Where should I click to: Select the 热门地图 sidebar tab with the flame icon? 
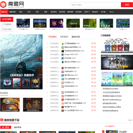[x=7, y=19]
